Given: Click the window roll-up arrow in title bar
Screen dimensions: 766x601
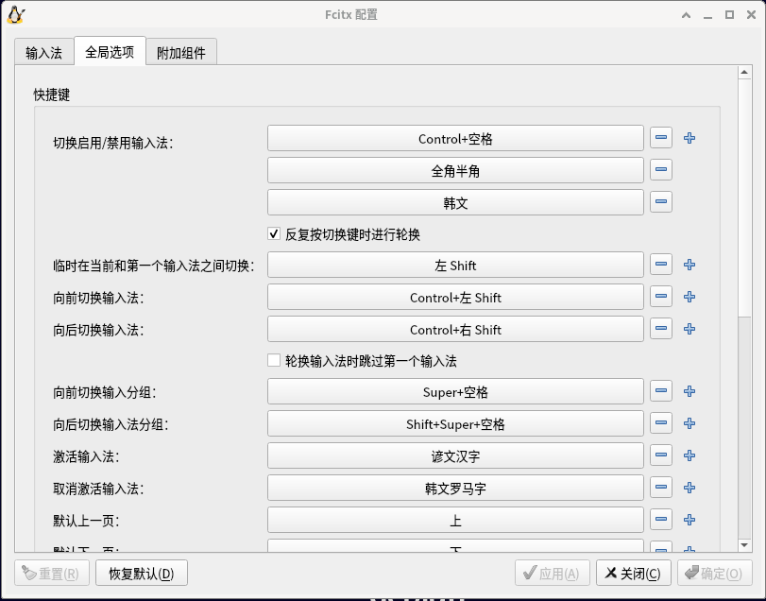Looking at the screenshot, I should click(x=687, y=15).
